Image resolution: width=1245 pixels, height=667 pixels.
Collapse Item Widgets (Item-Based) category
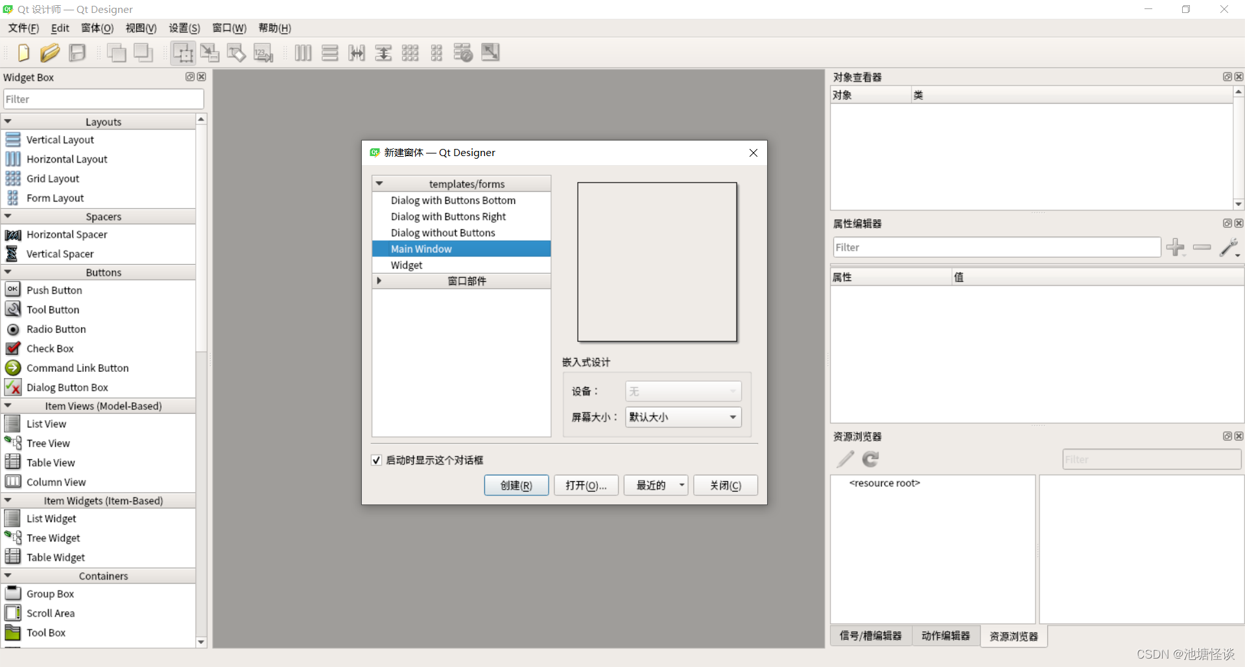[x=8, y=500]
